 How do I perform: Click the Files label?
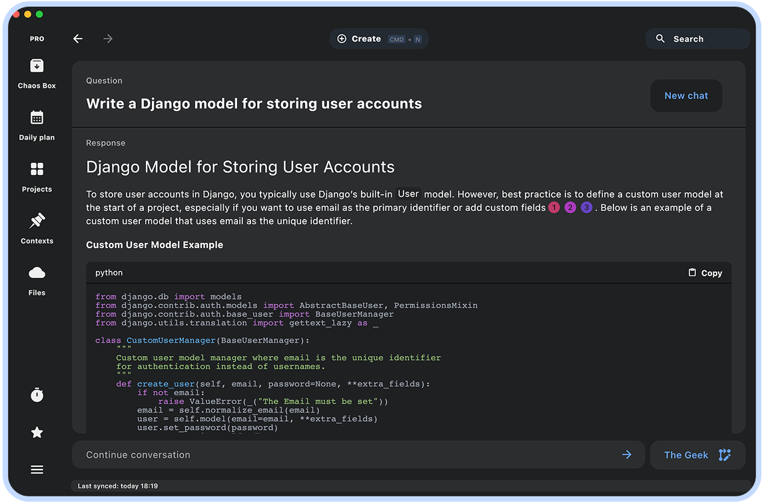click(x=37, y=293)
